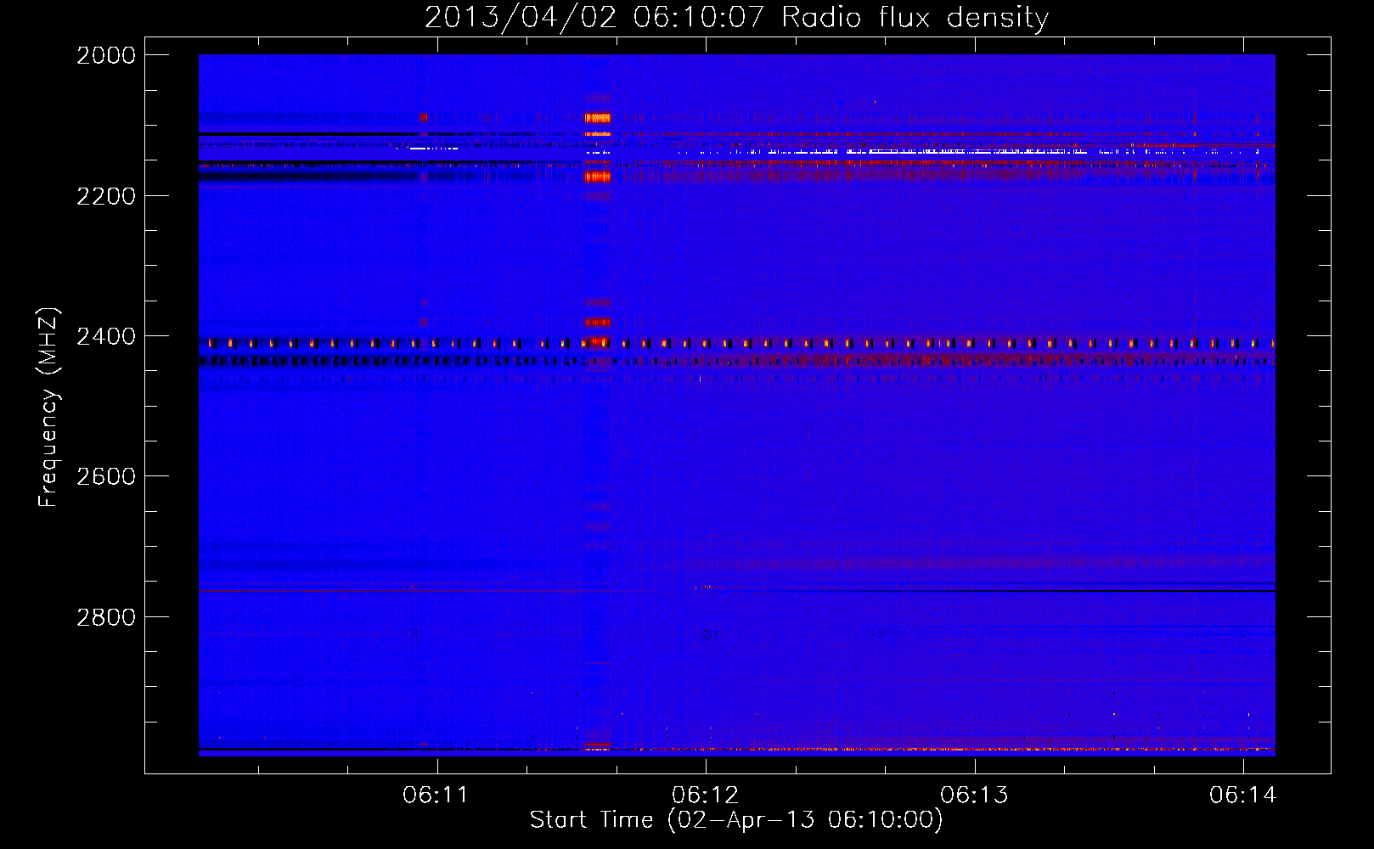The width and height of the screenshot is (1374, 849).
Task: Click the 06:14 time tick label
Action: click(x=1243, y=796)
